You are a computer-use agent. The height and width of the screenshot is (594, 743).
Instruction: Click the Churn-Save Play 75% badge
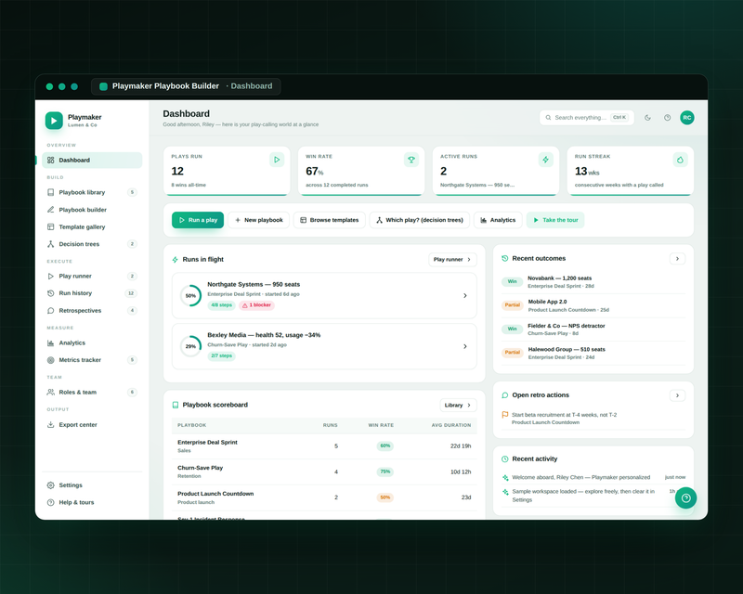tap(385, 471)
